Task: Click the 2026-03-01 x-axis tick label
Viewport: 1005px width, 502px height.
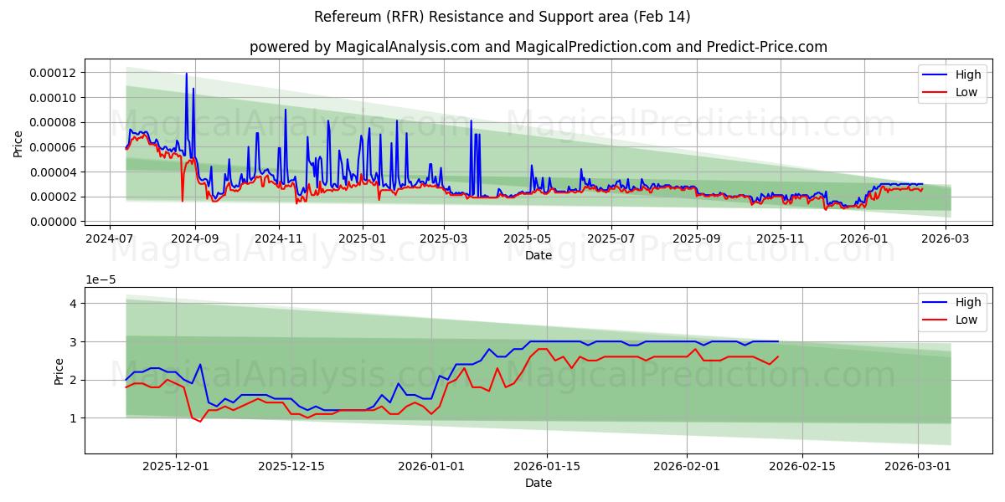Action: tap(919, 466)
